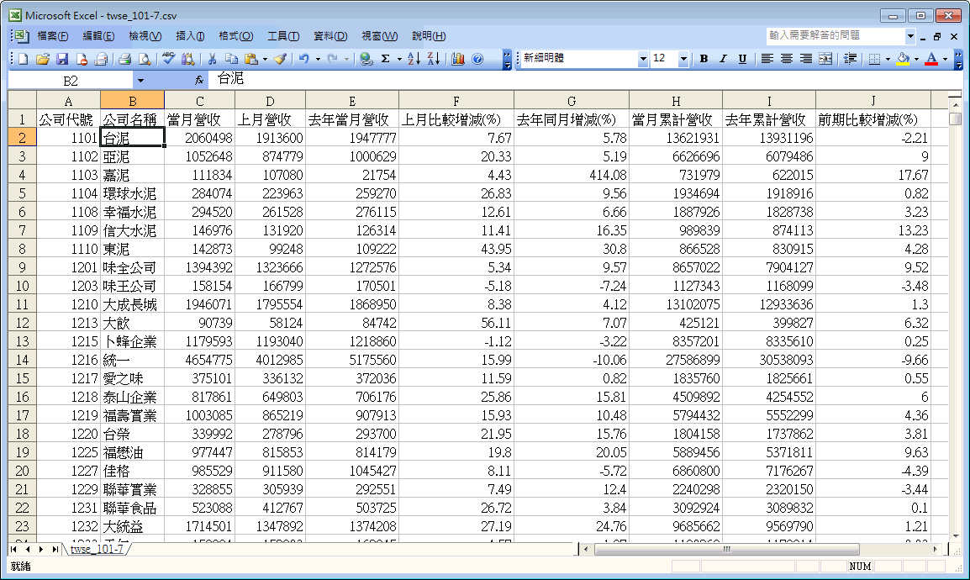Image resolution: width=970 pixels, height=580 pixels.
Task: Print the sheet using the printer icon
Action: [x=125, y=59]
